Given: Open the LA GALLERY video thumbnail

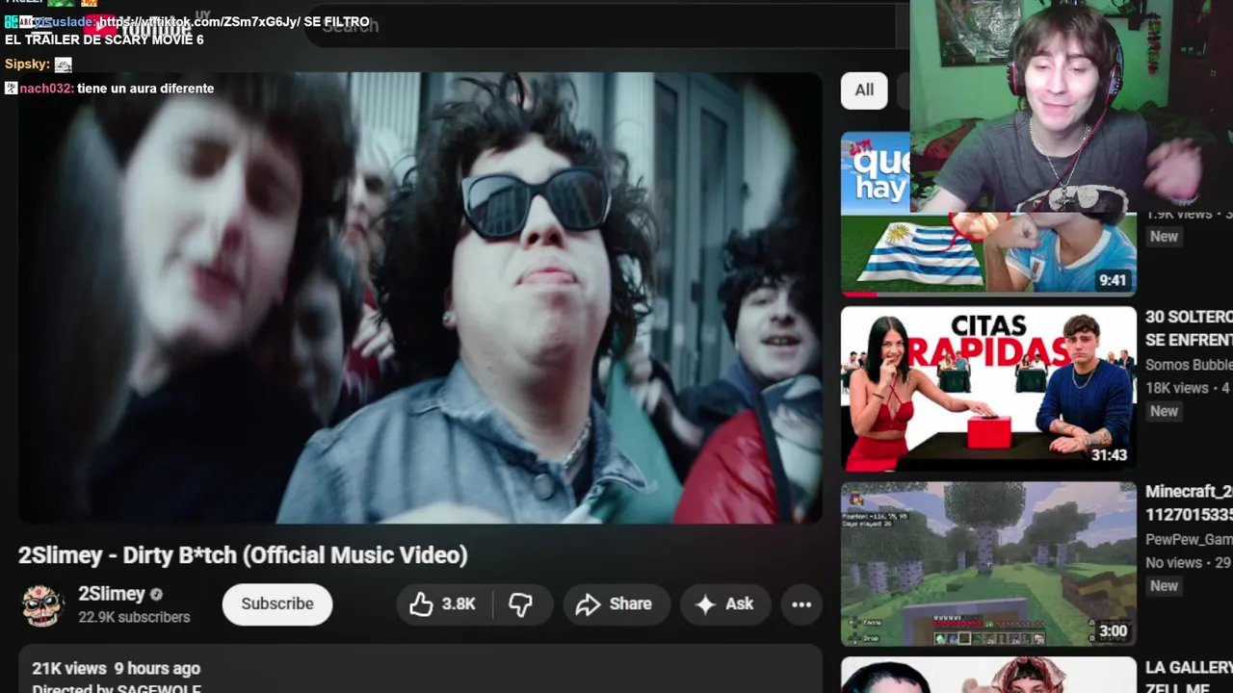Looking at the screenshot, I should point(988,675).
